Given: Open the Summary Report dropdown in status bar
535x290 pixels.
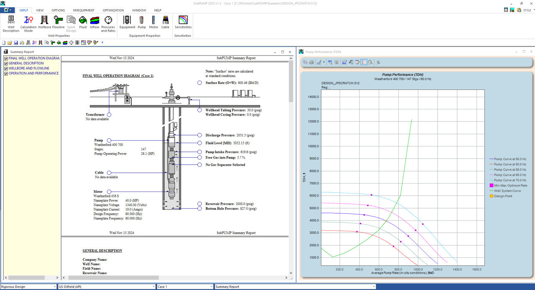Looking at the screenshot, I should [295, 287].
